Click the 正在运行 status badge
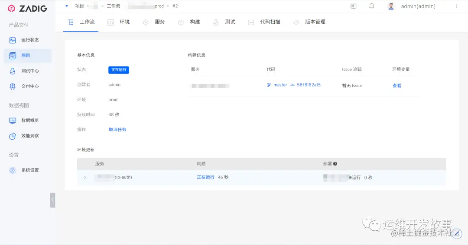 click(x=119, y=70)
